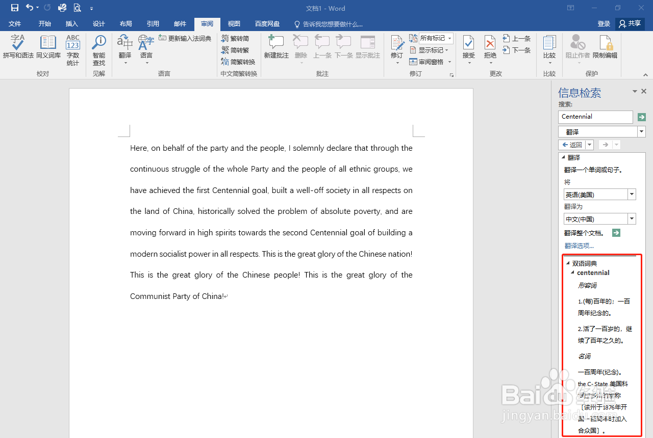
Task: Open the Back history dropdown arrow
Action: (x=590, y=145)
